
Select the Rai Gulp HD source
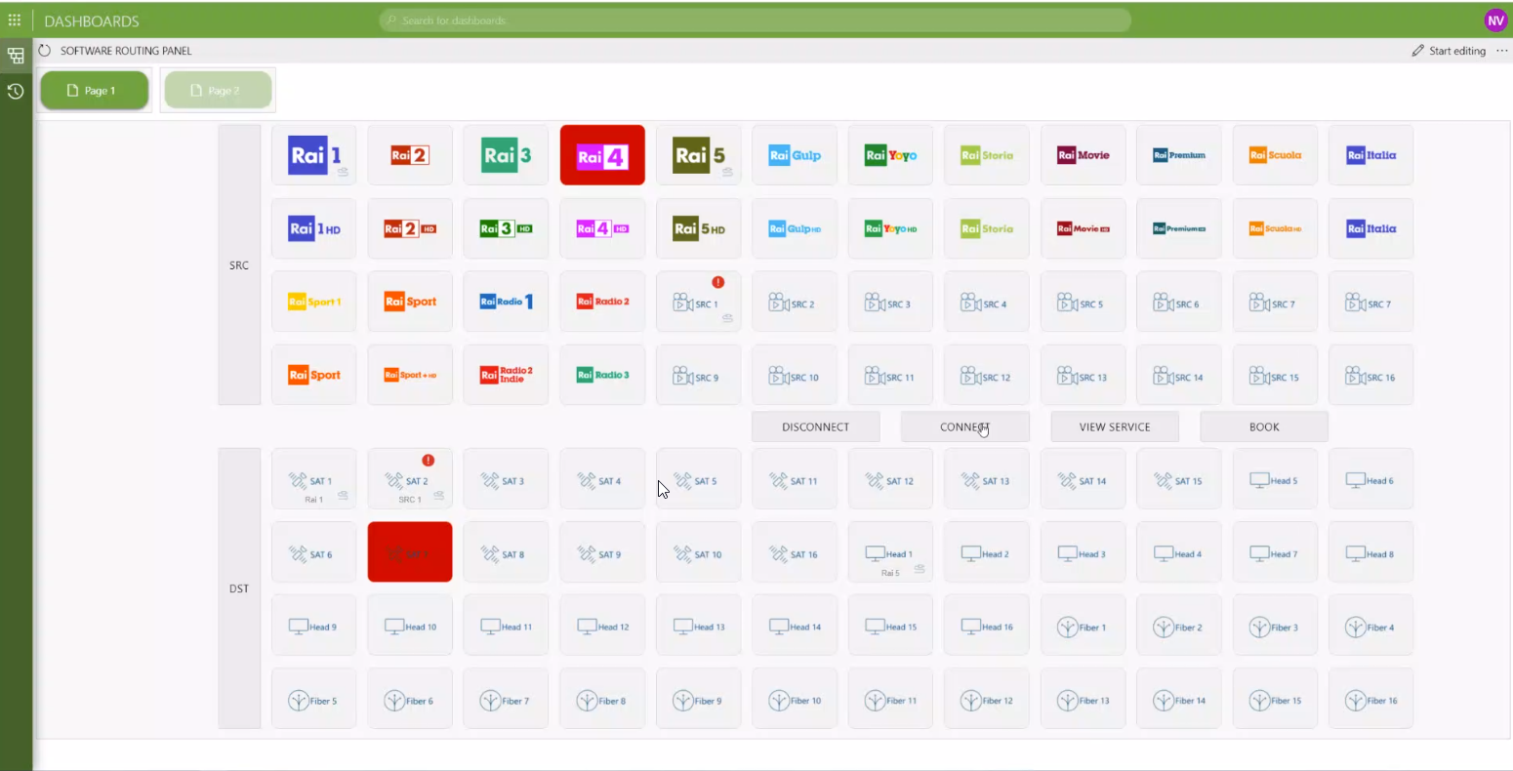[x=795, y=228]
